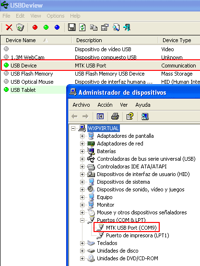Viewport: 200px width, 266px height.
Task: Expand Dispositivos de sistema node
Action: pos(82,182)
